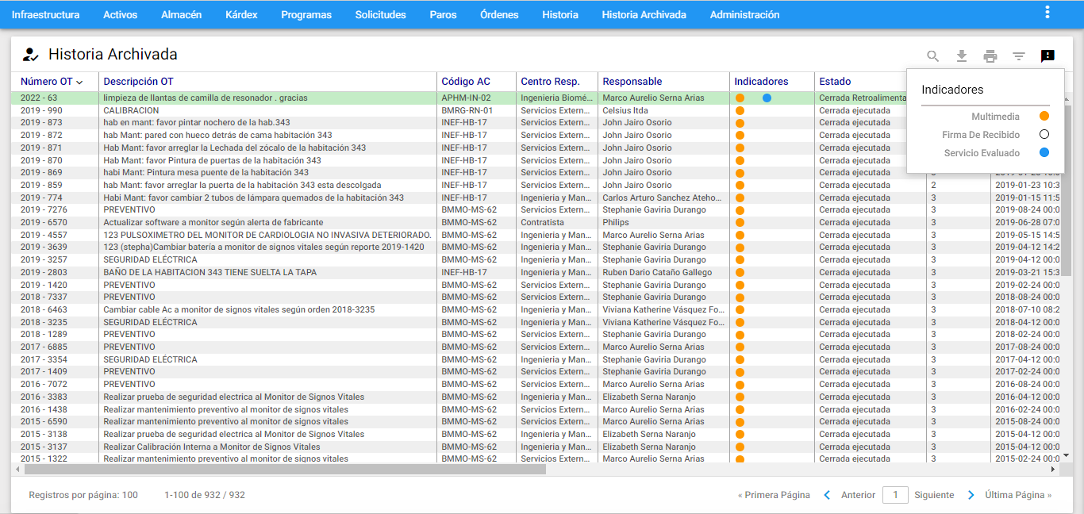Screen dimensions: 1084x514
Task: Go to previous page chevron arrow
Action: tap(827, 495)
